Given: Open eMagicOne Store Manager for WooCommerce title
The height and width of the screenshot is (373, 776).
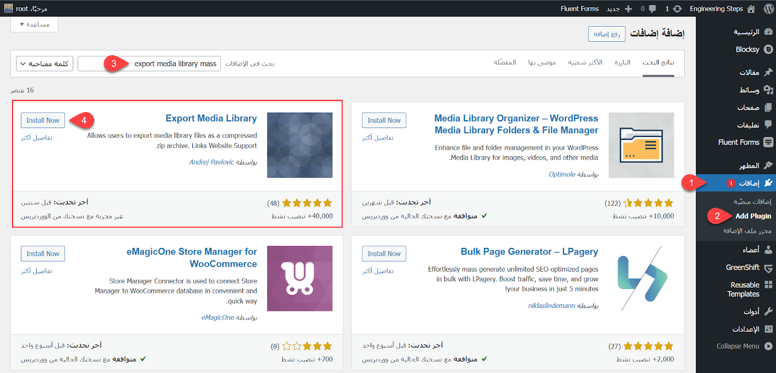Looking at the screenshot, I should (192, 258).
